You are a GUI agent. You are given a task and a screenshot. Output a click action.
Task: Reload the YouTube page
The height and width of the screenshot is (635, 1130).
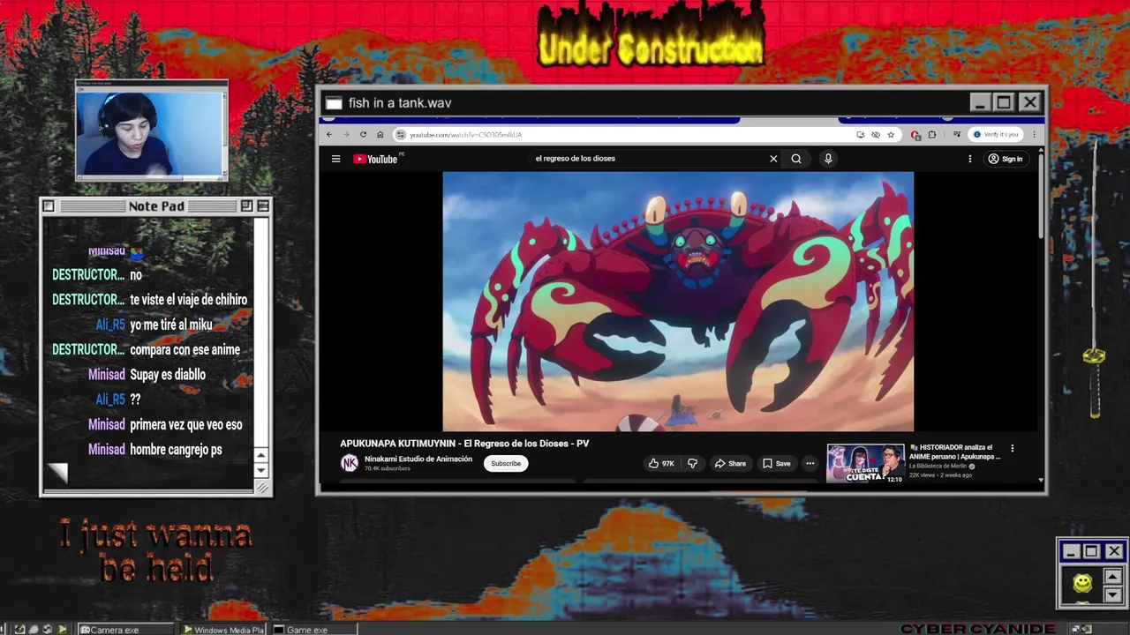[363, 135]
